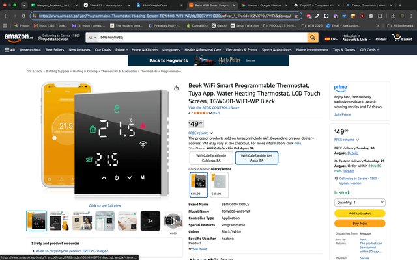This screenshot has height=260, width=417.
Task: Show more bookmarks overflow chevron
Action: coord(377,26)
